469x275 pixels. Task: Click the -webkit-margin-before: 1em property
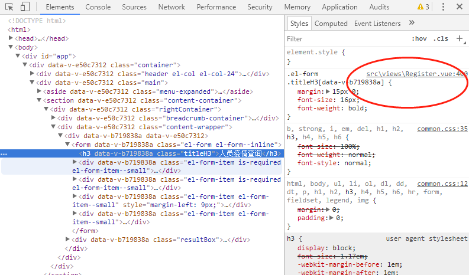[350, 264]
